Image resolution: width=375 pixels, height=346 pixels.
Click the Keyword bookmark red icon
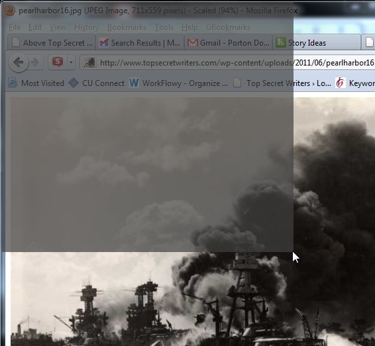pos(341,83)
